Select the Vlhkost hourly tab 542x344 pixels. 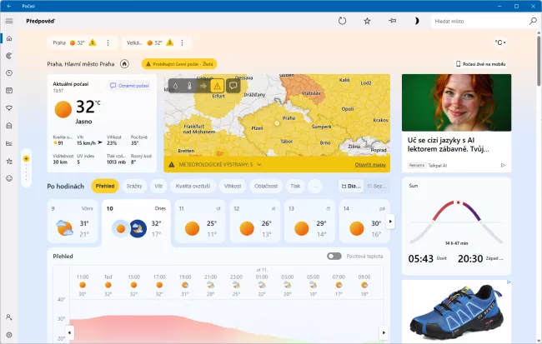(233, 186)
